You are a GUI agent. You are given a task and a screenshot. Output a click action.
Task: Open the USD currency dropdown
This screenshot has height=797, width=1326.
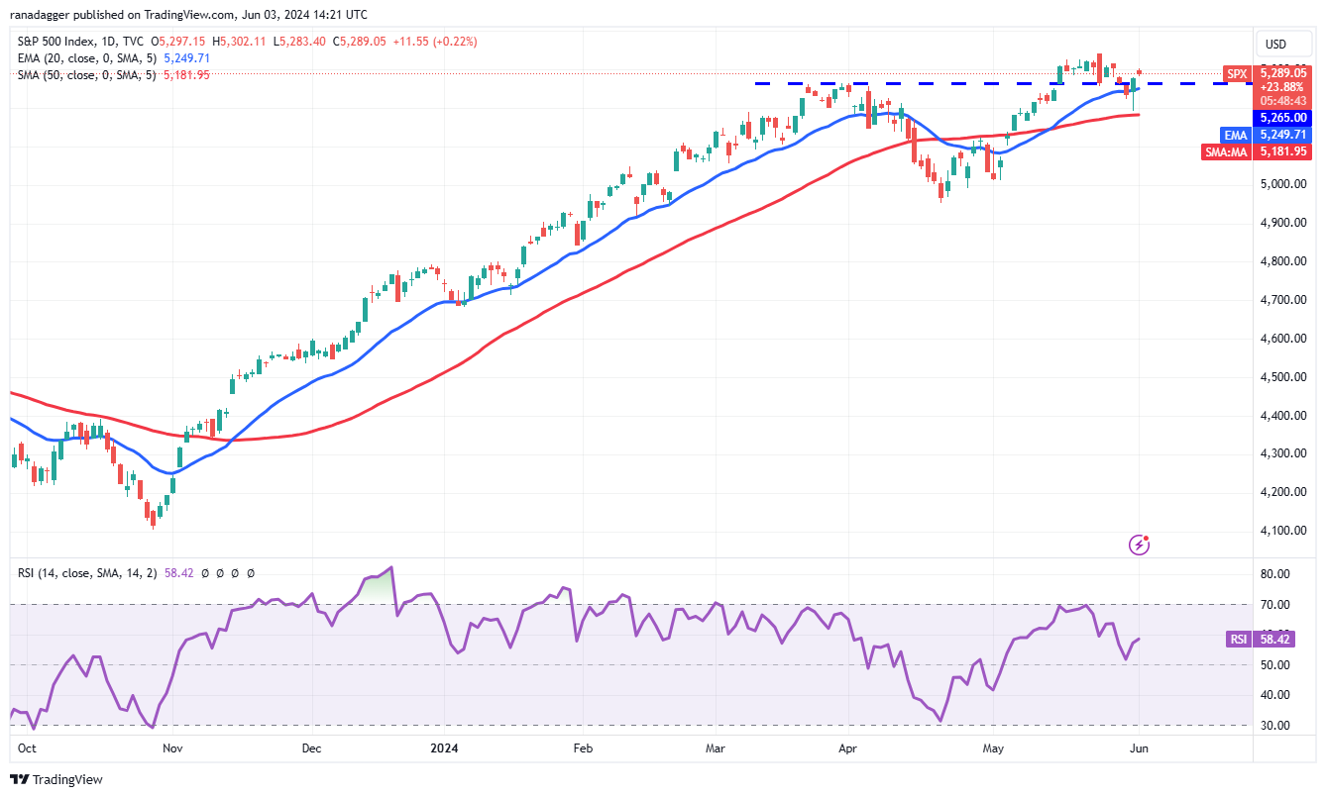1275,45
